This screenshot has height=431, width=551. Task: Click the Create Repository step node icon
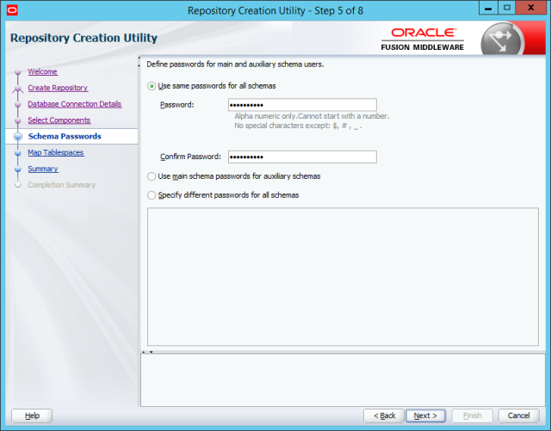[x=18, y=89]
